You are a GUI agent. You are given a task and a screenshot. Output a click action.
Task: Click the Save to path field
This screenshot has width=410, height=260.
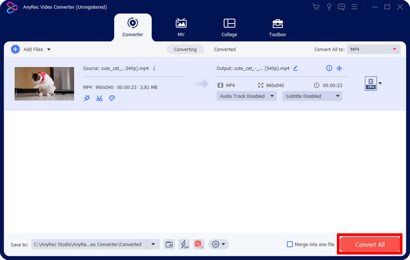(x=90, y=244)
